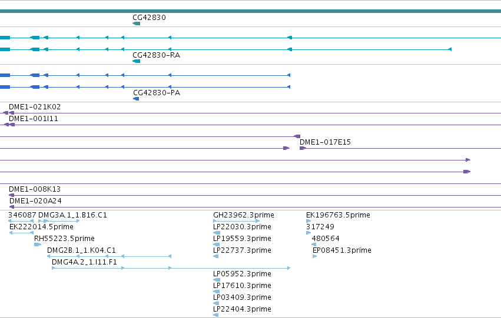Viewport: 501px width, 318px height.
Task: Select clone label DME1-020A24
Action: click(x=35, y=201)
